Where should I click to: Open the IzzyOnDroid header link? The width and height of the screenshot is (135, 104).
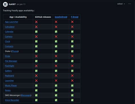[61, 17]
